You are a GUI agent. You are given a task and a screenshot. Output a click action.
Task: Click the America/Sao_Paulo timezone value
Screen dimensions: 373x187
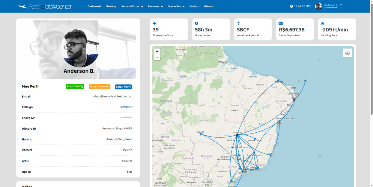pos(119,139)
